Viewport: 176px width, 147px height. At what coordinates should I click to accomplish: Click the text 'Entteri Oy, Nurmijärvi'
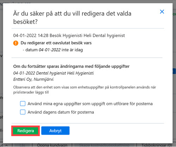pyautogui.click(x=33, y=79)
